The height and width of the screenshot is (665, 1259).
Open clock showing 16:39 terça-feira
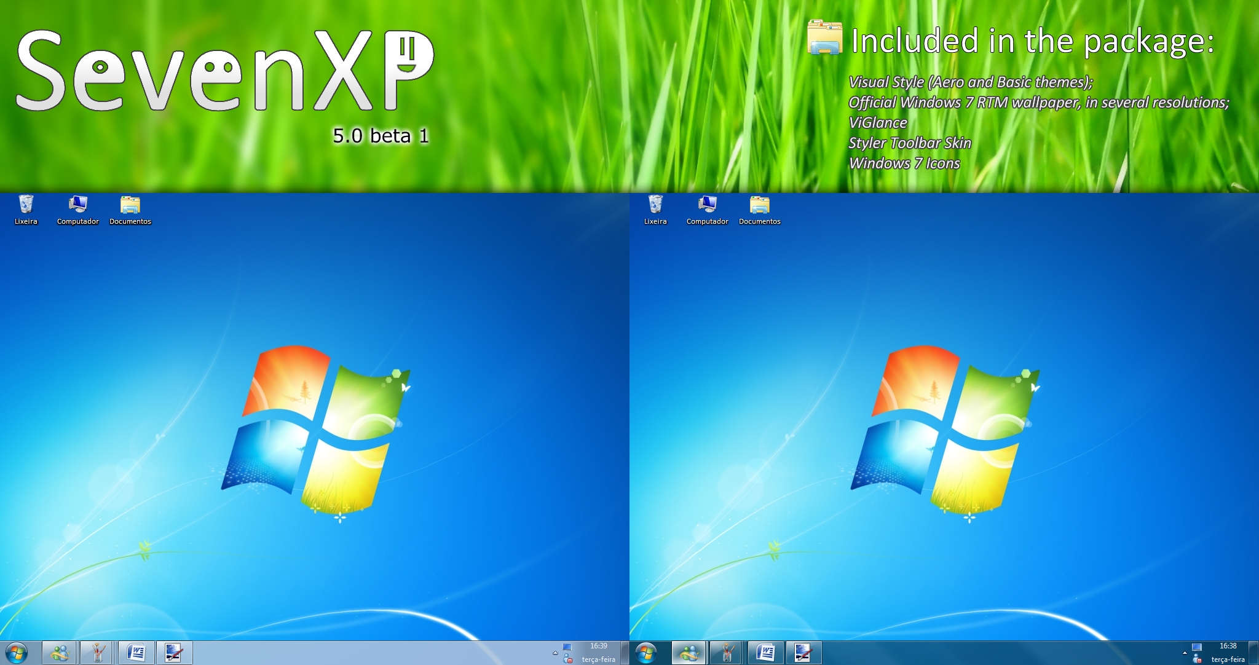pyautogui.click(x=598, y=653)
